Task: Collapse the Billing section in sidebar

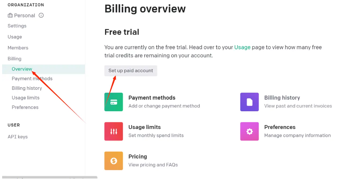Action: pos(14,59)
